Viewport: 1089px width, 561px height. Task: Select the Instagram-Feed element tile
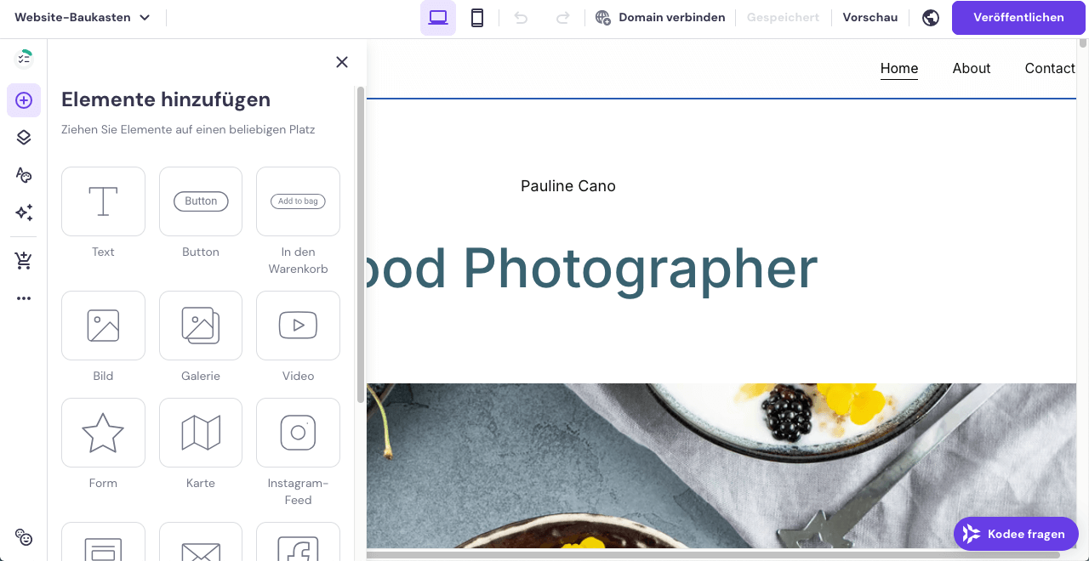[298, 433]
